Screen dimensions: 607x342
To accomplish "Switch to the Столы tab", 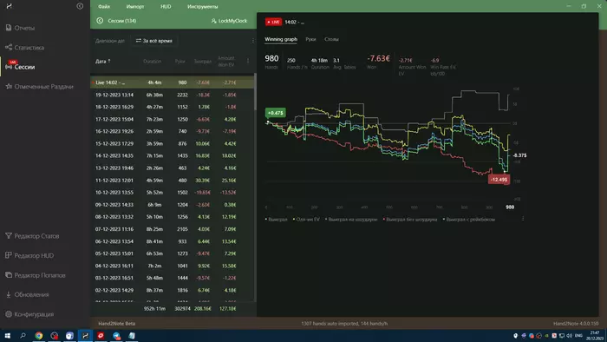I will [331, 39].
